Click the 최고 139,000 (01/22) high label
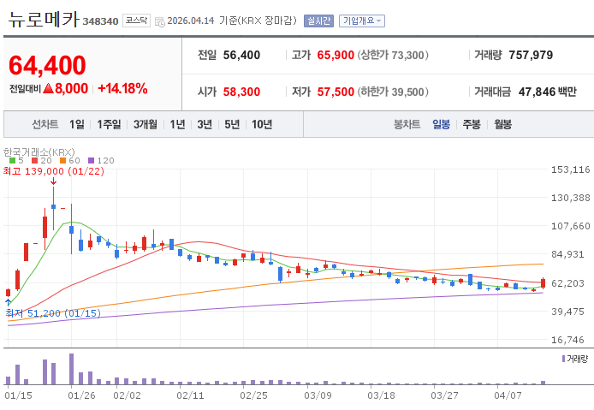Viewport: 594px width, 410px height. point(53,171)
